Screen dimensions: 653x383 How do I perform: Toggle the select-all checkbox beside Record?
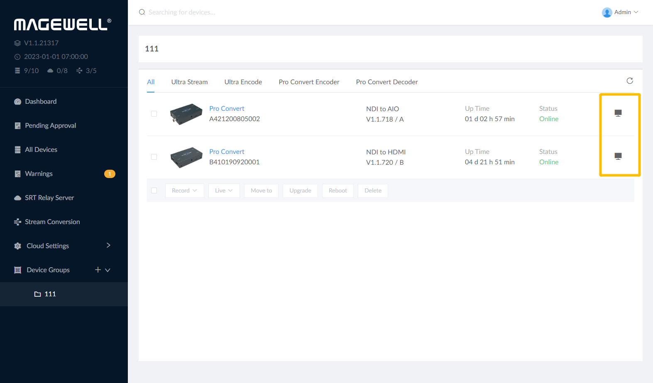pyautogui.click(x=154, y=190)
